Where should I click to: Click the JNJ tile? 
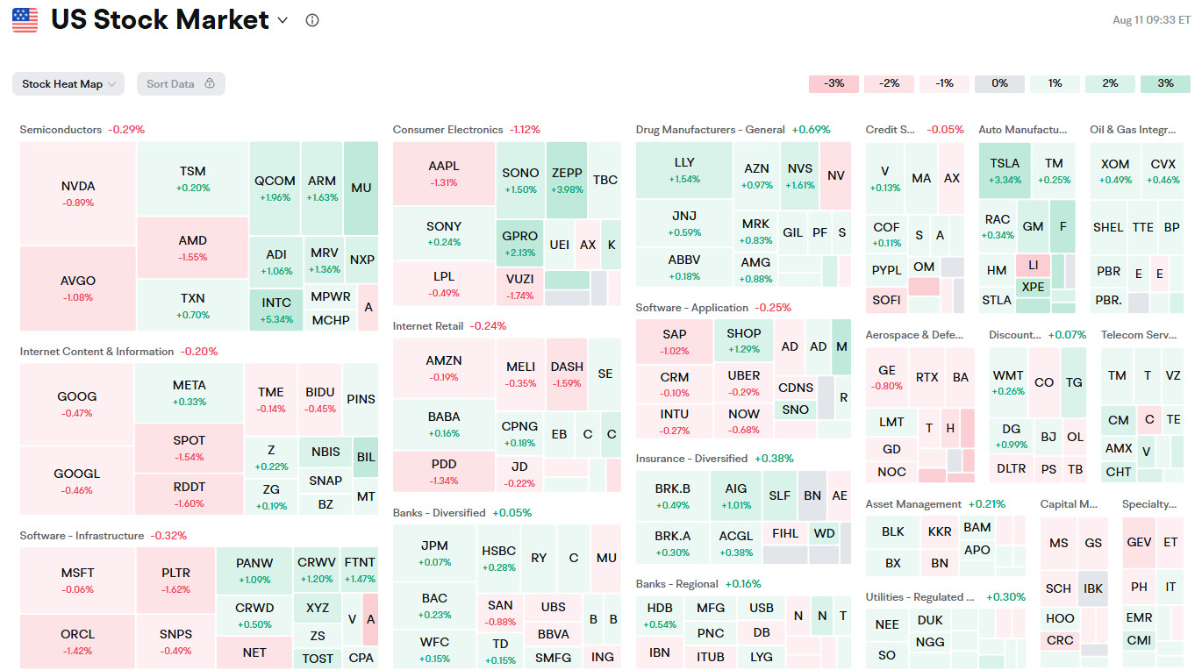[684, 224]
